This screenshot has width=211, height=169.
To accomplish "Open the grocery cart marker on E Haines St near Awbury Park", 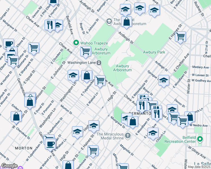I will [x=180, y=37].
